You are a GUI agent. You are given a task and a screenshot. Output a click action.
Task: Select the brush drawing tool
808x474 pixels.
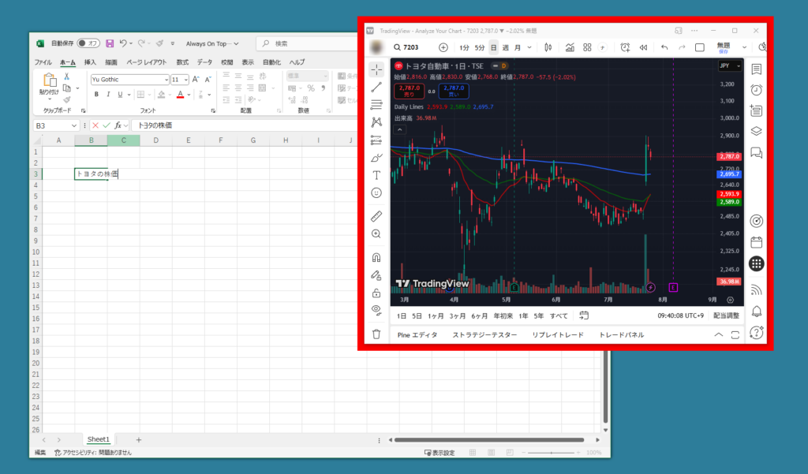[x=376, y=158]
